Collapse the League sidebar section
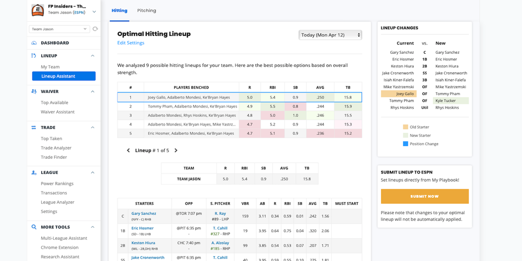 93,172
